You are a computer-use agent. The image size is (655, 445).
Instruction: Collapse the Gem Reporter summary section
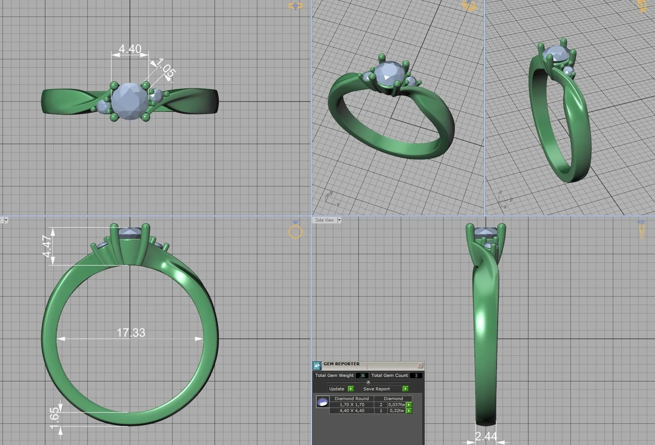[368, 382]
